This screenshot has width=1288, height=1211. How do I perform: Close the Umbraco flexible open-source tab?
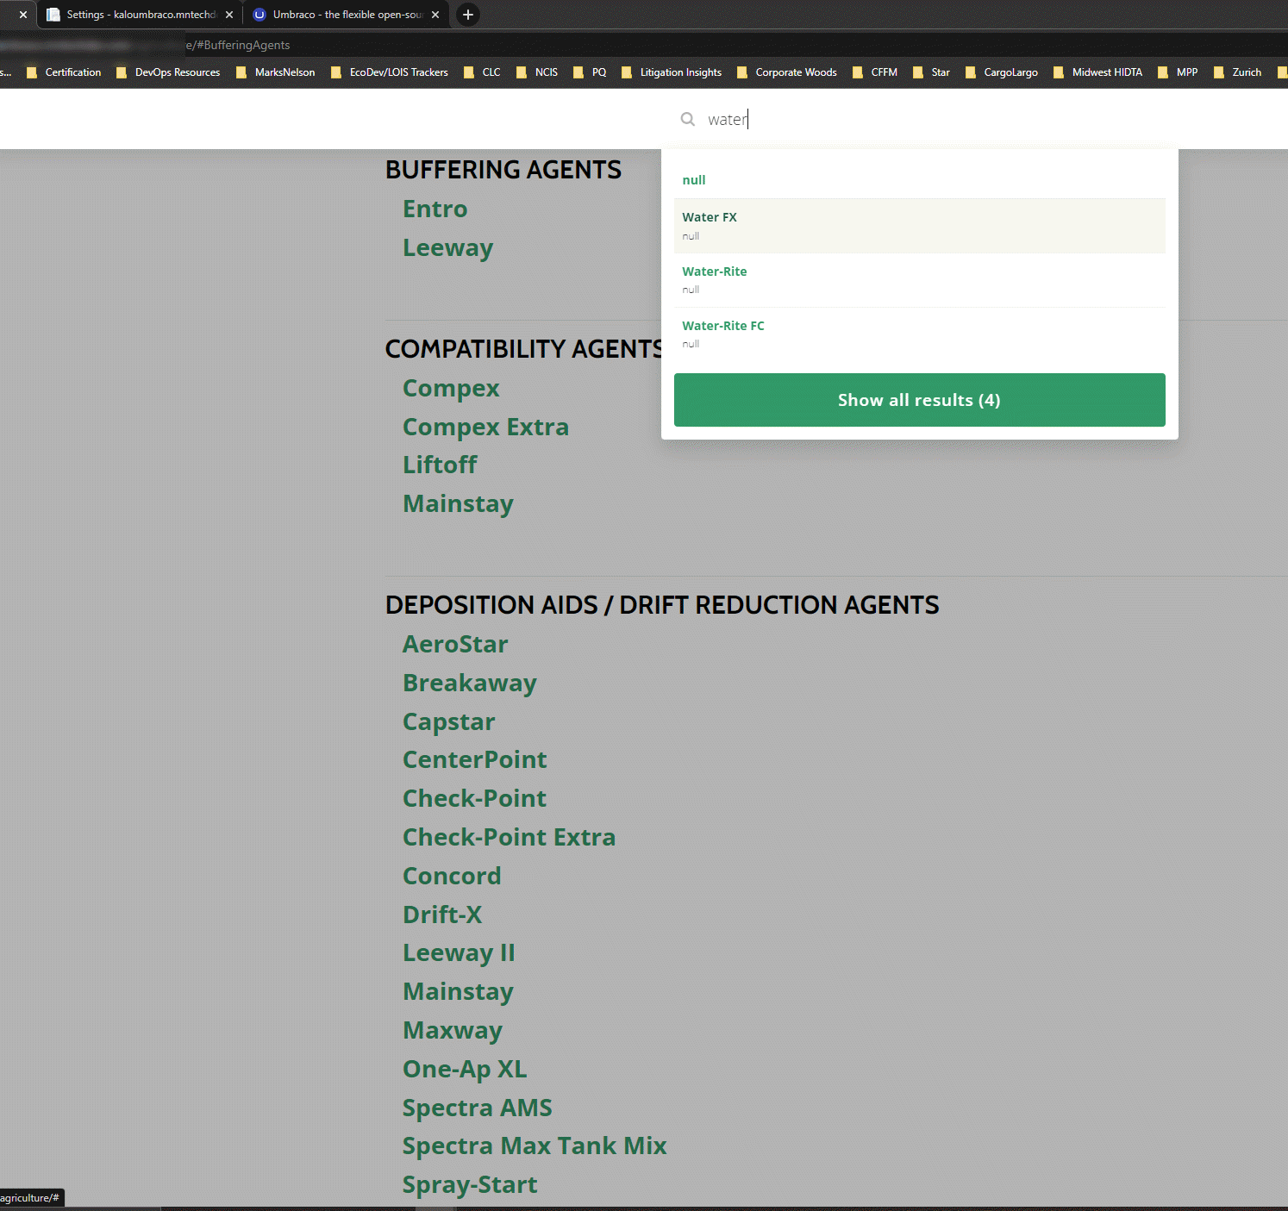(x=435, y=15)
